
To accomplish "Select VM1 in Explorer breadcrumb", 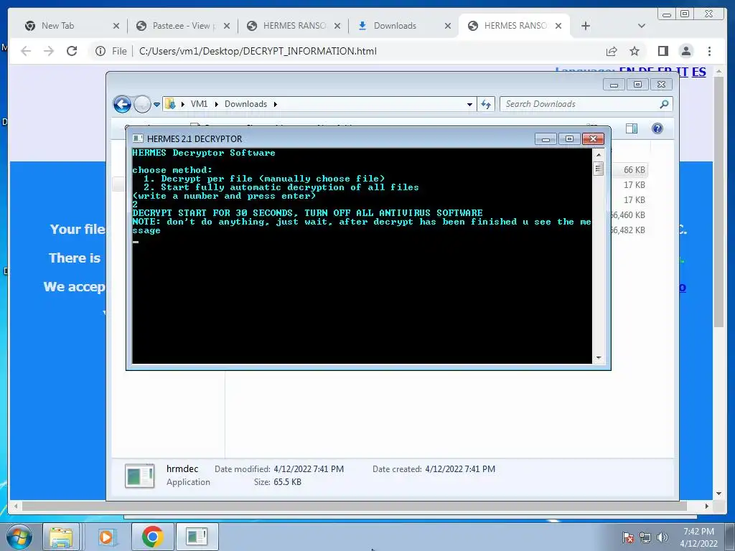I will coord(200,104).
